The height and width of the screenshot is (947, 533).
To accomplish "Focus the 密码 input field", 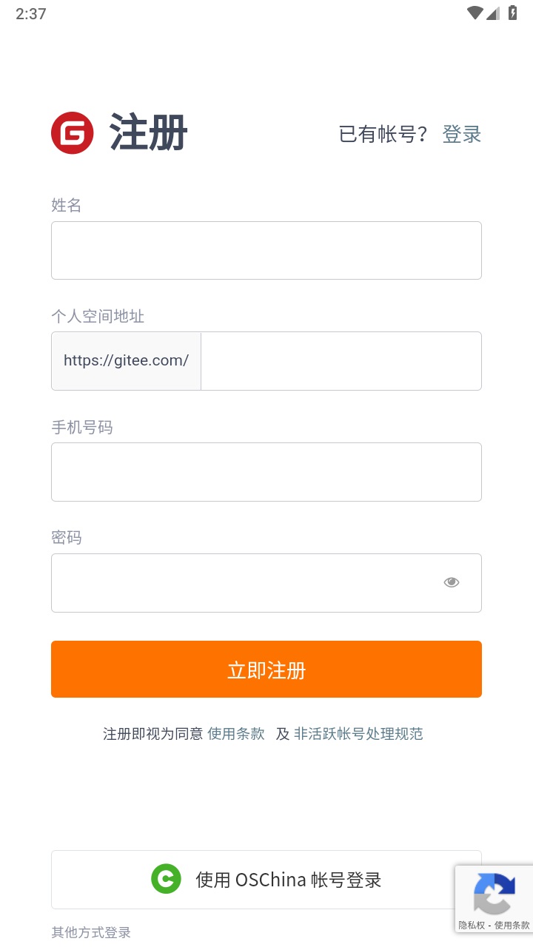I will coord(244,583).
